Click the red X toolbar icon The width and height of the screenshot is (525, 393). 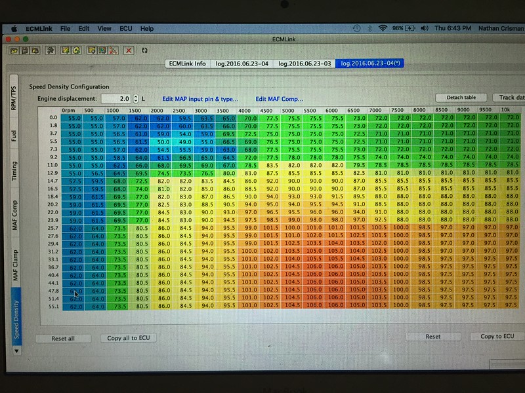pos(129,50)
